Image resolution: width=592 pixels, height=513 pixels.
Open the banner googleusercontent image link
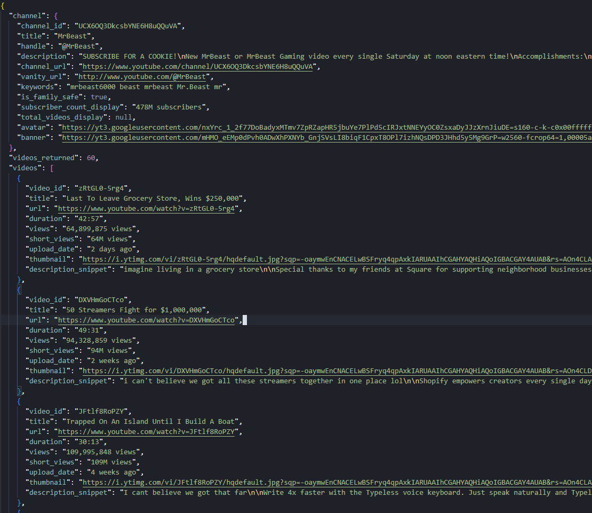[326, 138]
